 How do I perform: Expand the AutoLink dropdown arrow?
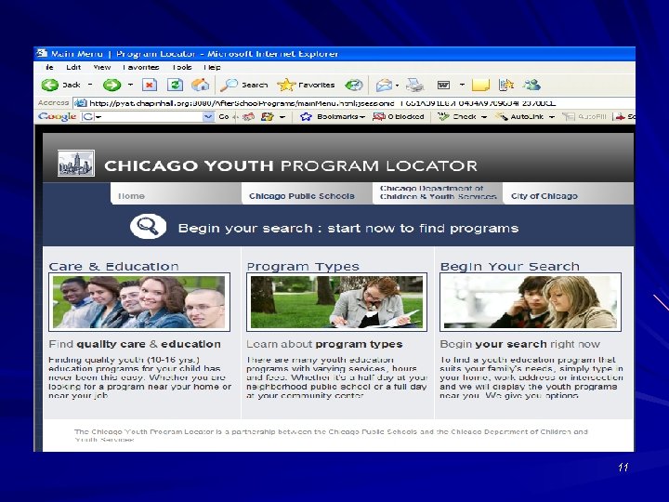coord(552,117)
